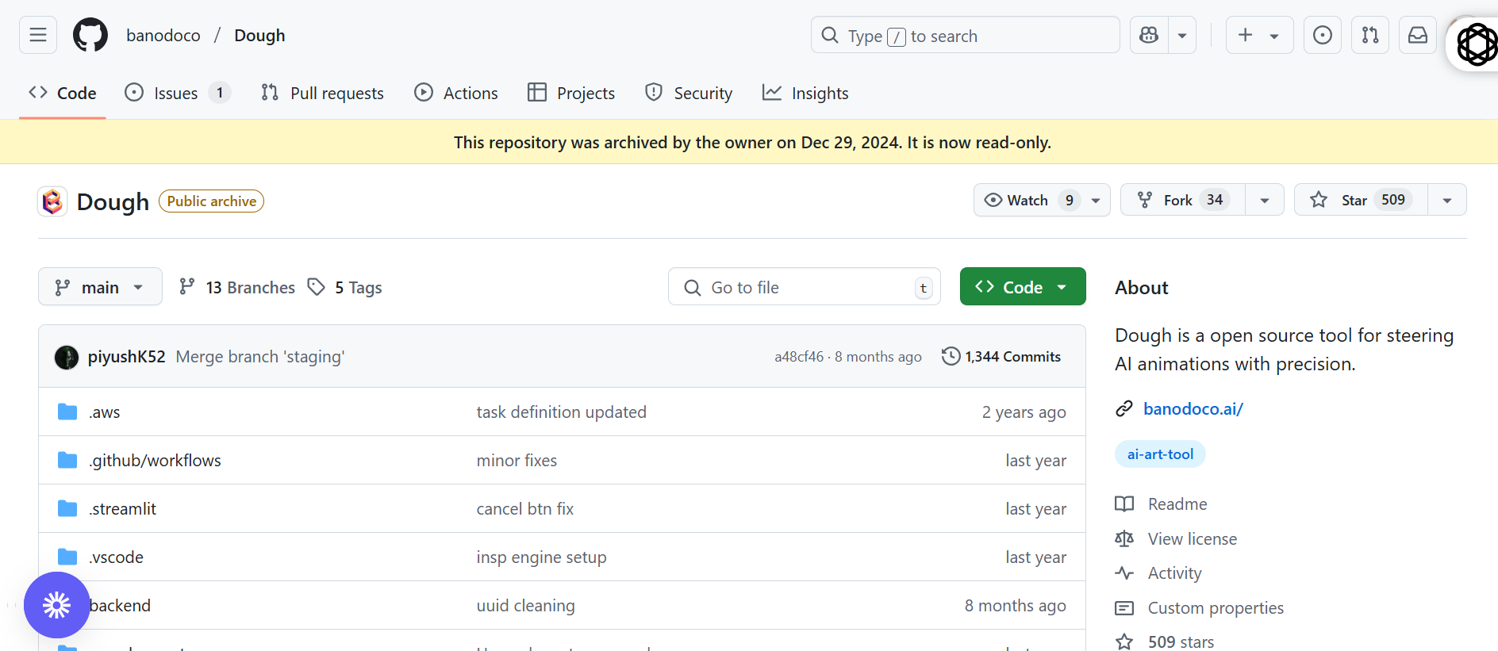Image resolution: width=1498 pixels, height=651 pixels.
Task: Click the .aws folder icon
Action: pyautogui.click(x=67, y=412)
